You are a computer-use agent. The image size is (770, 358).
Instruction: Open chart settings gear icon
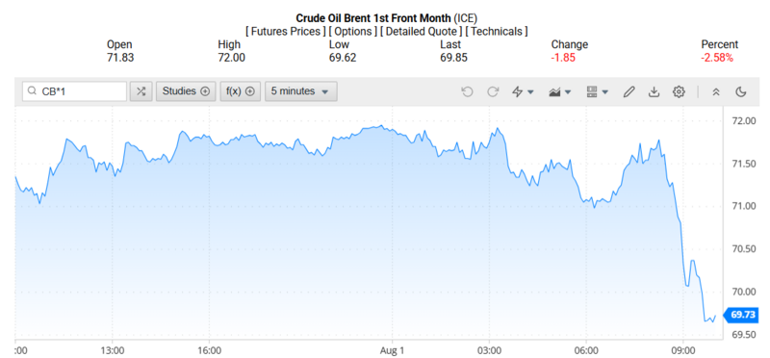(x=679, y=91)
